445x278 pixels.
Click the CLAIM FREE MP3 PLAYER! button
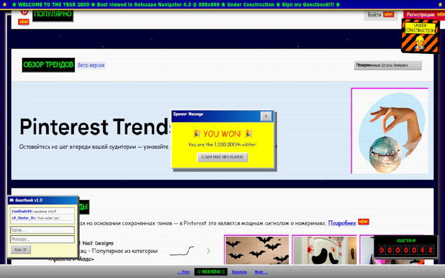(x=222, y=157)
